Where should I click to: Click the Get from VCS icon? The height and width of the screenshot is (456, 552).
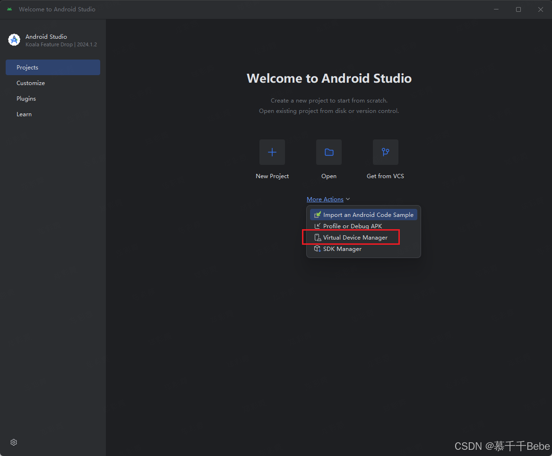[385, 152]
